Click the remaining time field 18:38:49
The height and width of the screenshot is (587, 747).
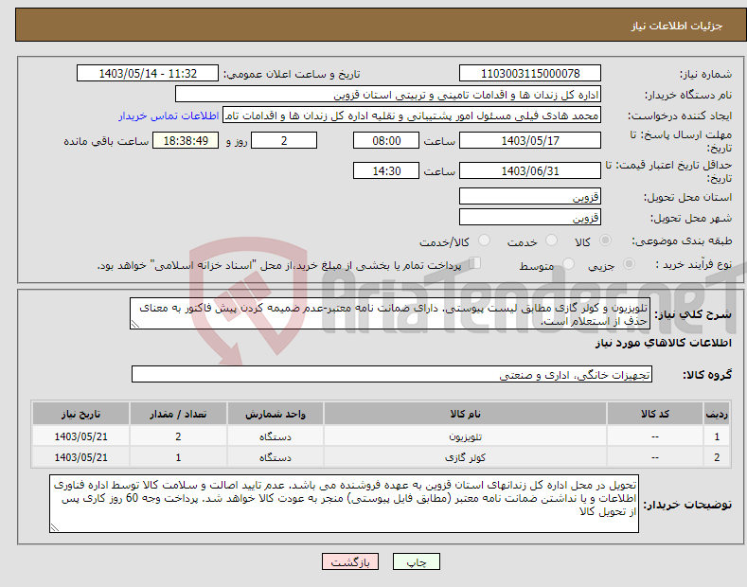point(186,140)
